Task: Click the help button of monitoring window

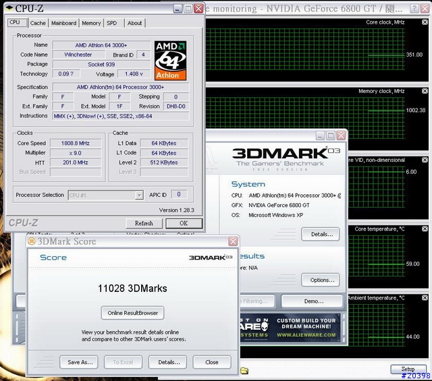Action: coord(414,9)
